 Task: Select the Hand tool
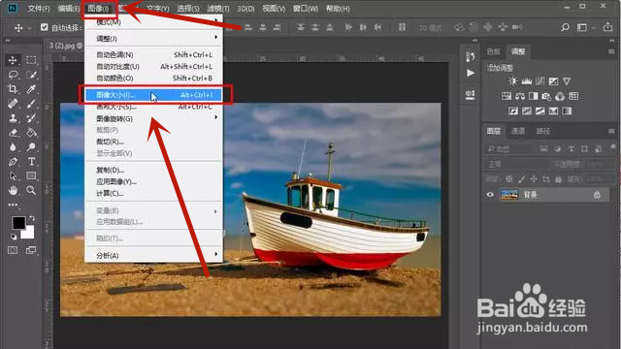[13, 190]
